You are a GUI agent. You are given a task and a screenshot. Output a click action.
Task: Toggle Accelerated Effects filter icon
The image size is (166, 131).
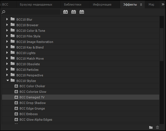pos(66,12)
